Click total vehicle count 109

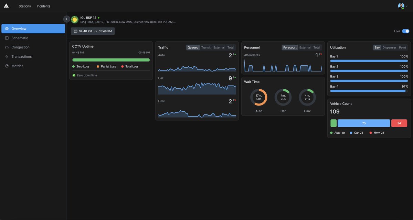point(335,112)
